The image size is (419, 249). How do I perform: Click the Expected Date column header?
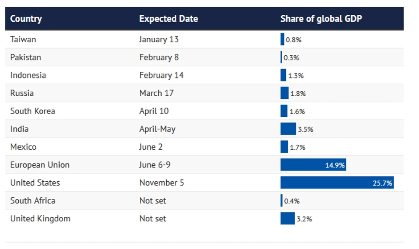pyautogui.click(x=168, y=19)
